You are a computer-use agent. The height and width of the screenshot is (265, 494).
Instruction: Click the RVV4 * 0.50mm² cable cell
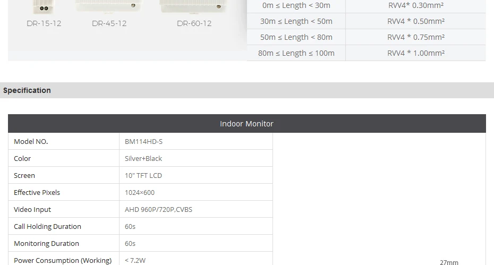415,21
